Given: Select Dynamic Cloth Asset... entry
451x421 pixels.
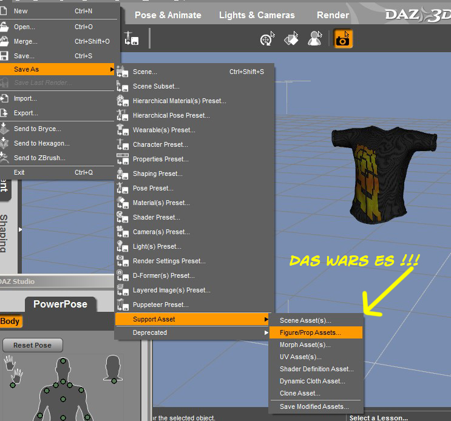Looking at the screenshot, I should pos(316,381).
